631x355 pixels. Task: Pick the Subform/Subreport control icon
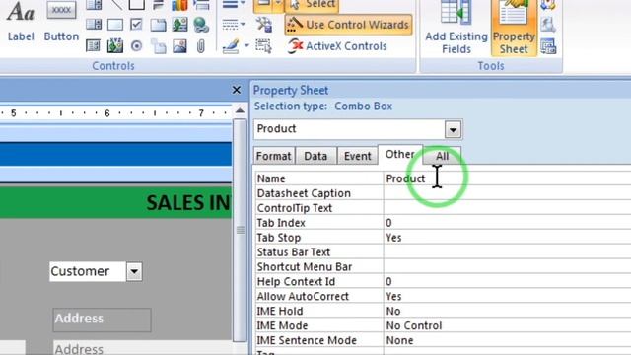point(94,46)
